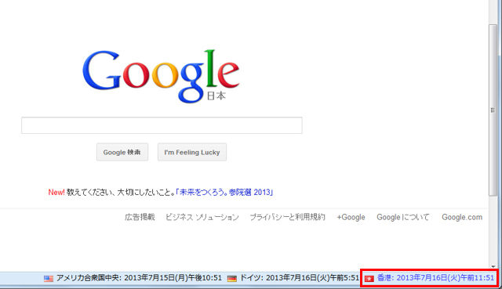The height and width of the screenshot is (289, 502).
Task: Click the Google search input field
Action: [x=162, y=125]
